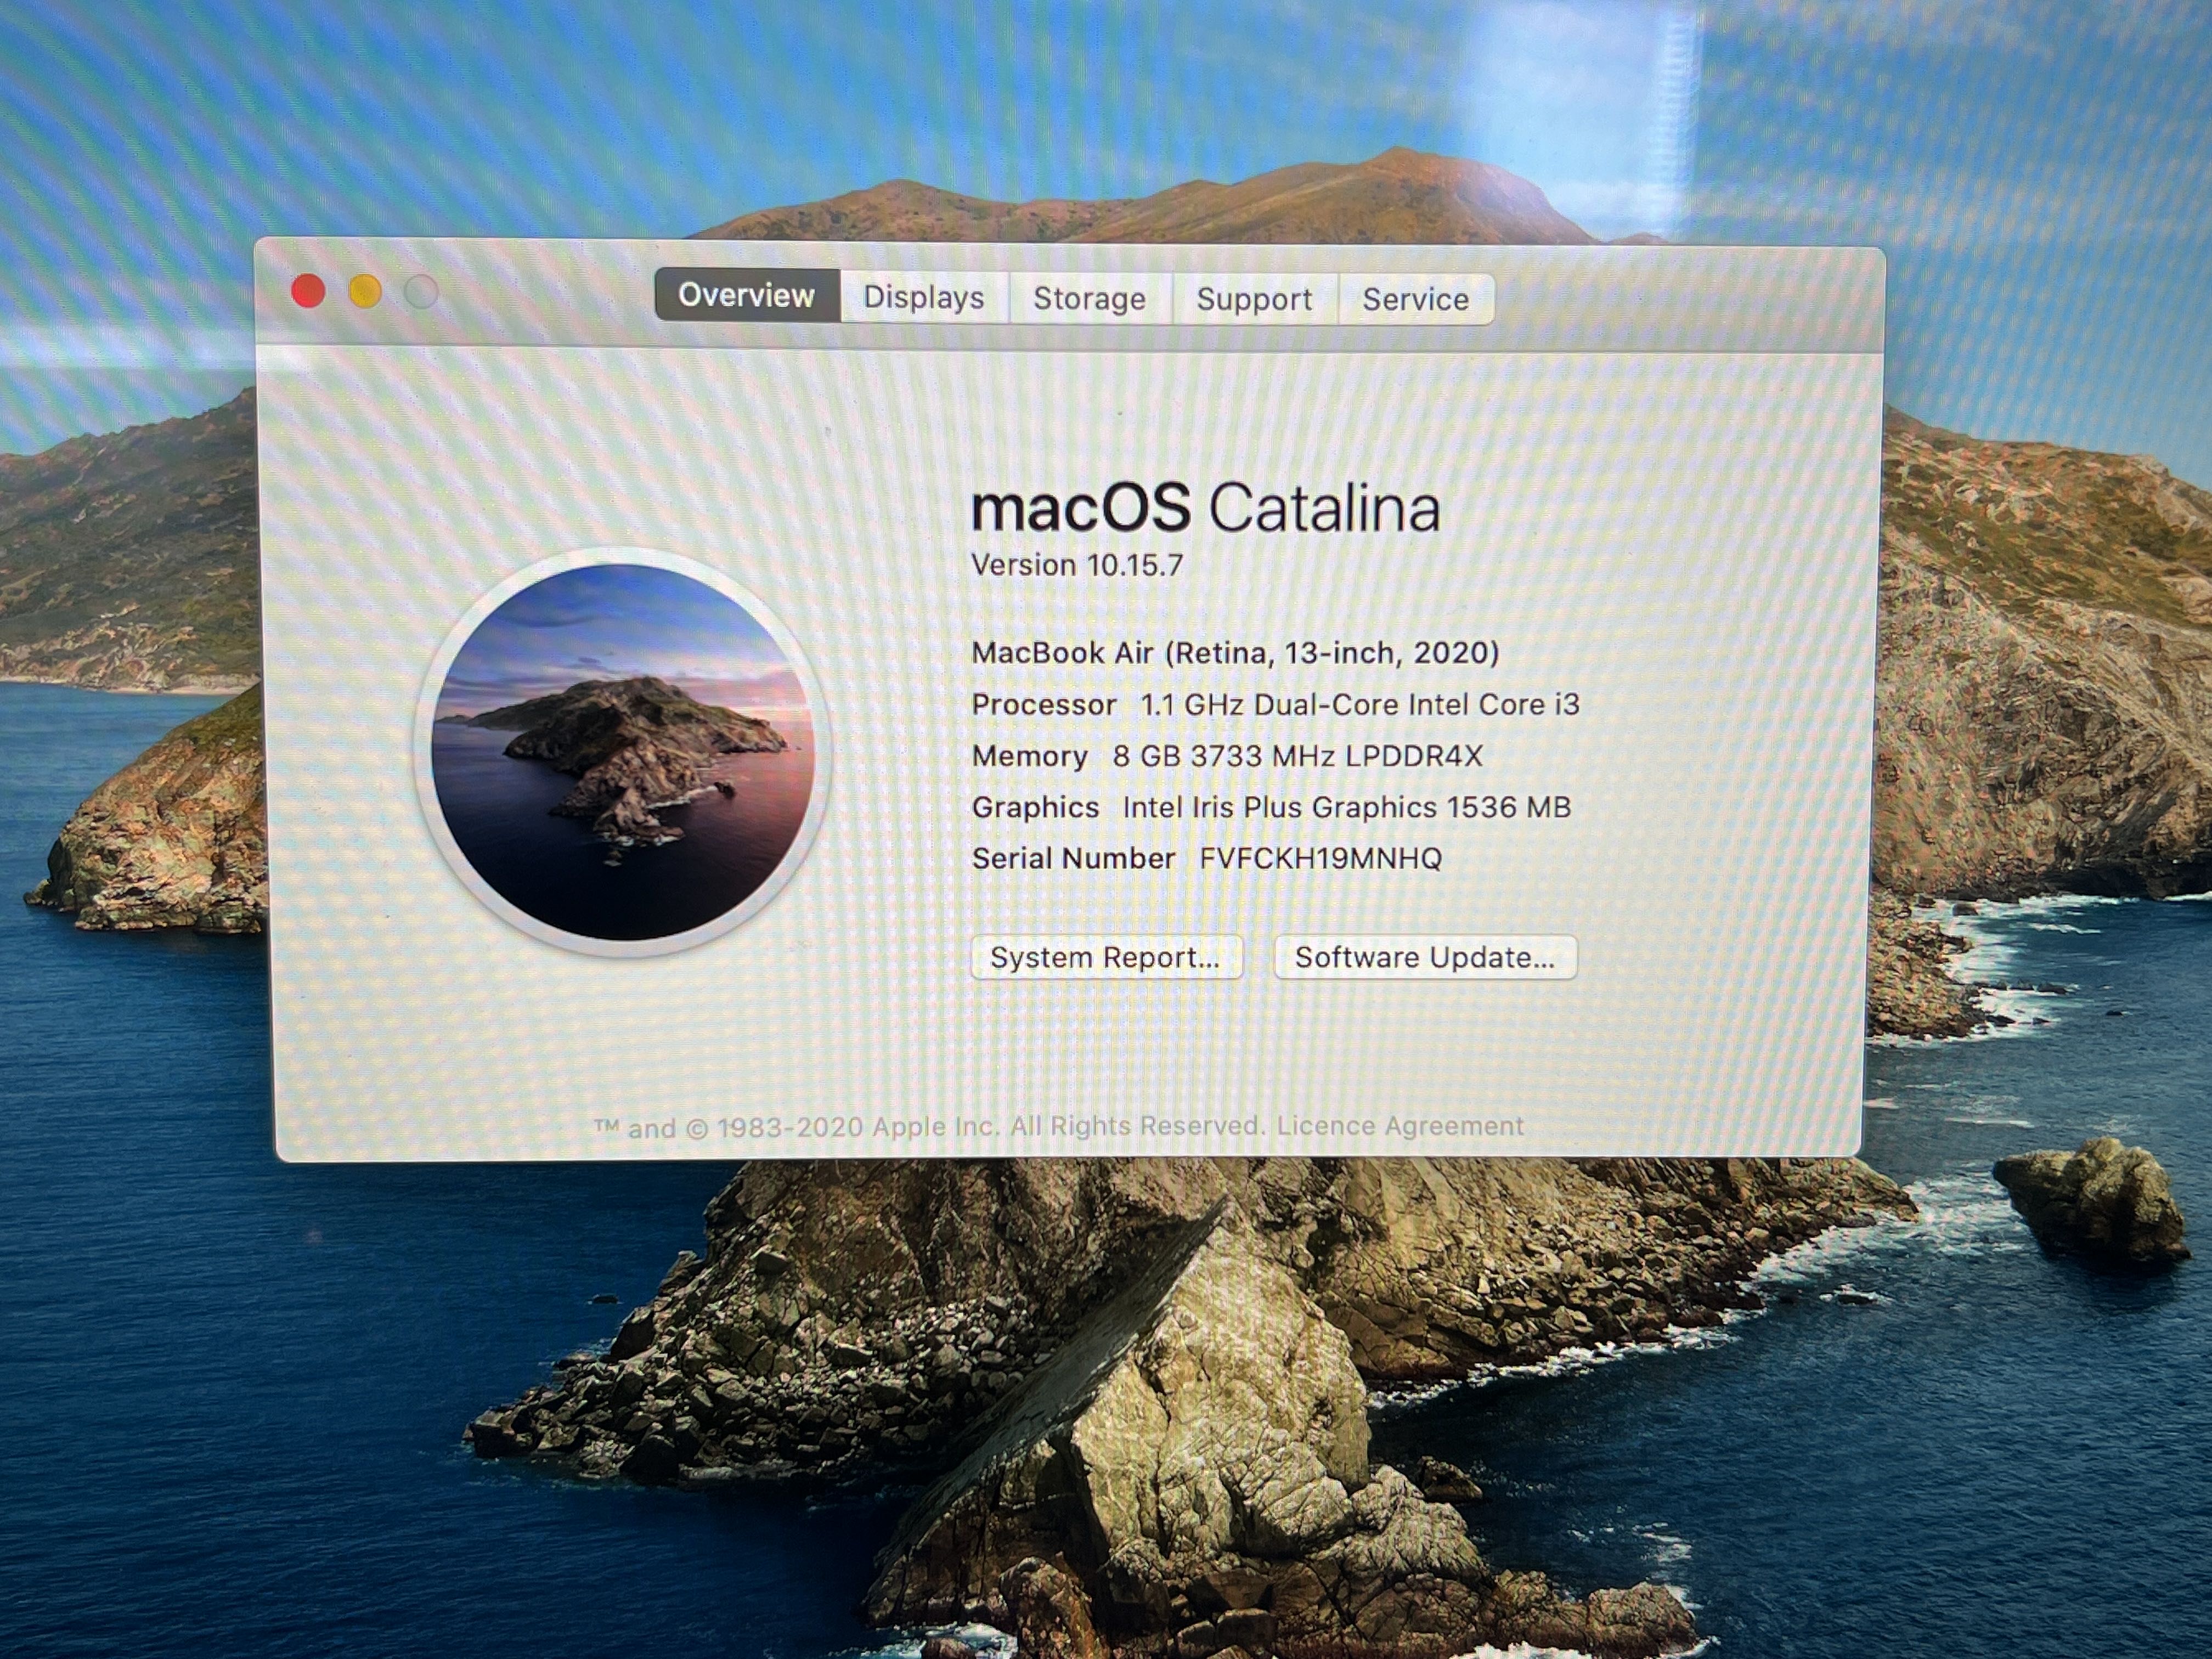The image size is (2212, 1659).
Task: Click the macOS Catalina circular island icon
Action: pos(623,751)
